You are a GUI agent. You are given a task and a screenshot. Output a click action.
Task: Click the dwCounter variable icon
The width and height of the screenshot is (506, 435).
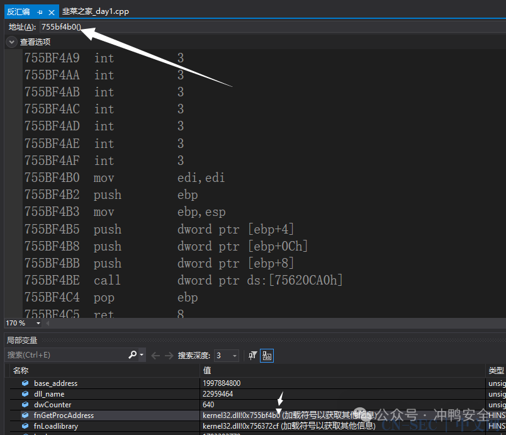pos(25,405)
